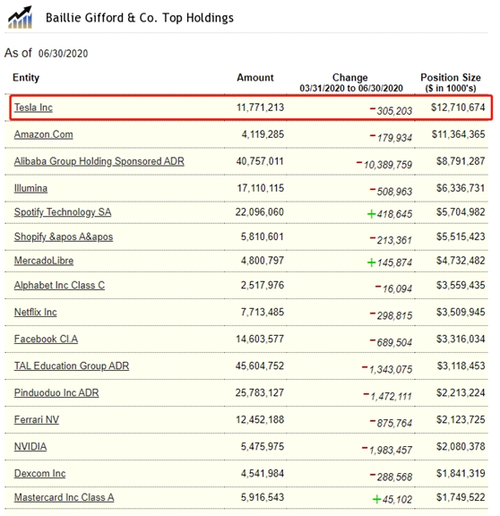This screenshot has width=500, height=516.
Task: Open the Facebook Cl A link
Action: pos(46,339)
